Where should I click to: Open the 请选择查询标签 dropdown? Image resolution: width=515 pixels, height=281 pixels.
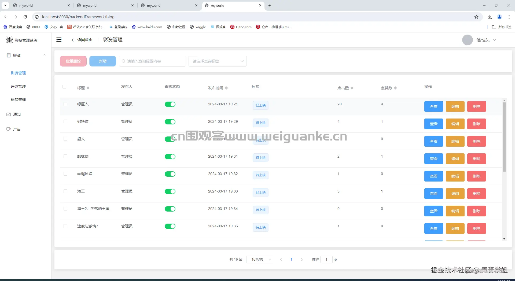click(x=218, y=61)
